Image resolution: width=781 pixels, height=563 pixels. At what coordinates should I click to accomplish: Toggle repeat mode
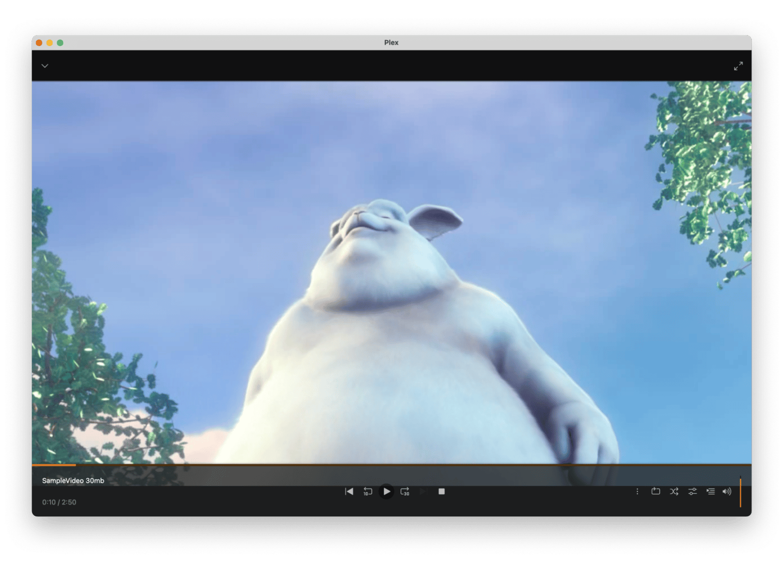coord(655,491)
